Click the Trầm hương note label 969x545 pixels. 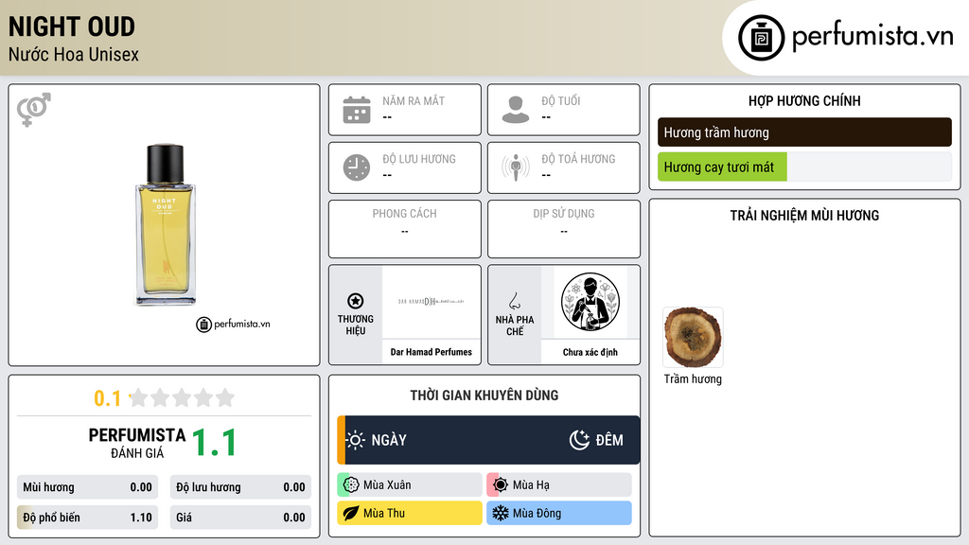pos(693,378)
